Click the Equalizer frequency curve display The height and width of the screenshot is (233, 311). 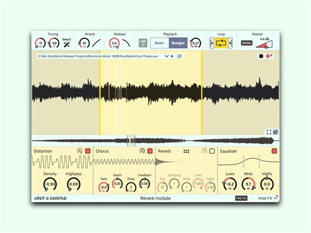[x=248, y=162]
